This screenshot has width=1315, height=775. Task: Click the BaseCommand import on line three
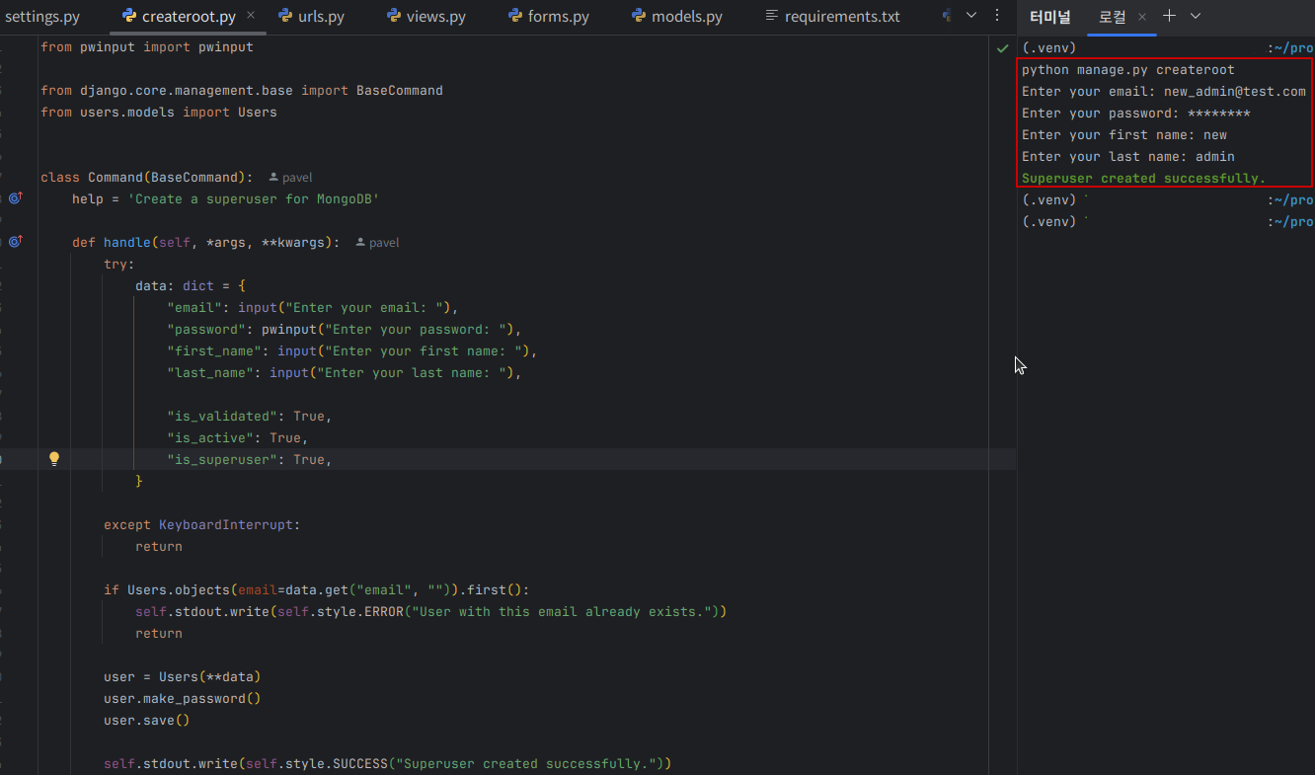click(x=399, y=91)
